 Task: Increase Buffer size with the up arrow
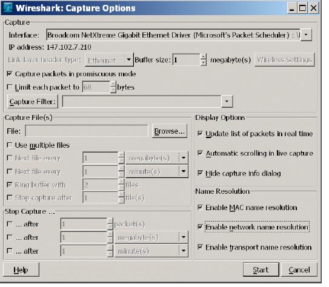(x=203, y=57)
